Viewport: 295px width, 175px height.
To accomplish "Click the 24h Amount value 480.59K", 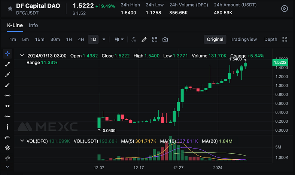I will click(223, 13).
